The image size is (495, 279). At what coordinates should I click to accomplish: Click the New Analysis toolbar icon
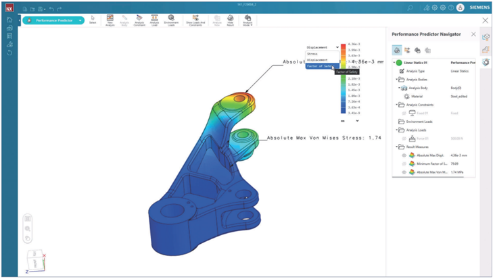click(110, 18)
